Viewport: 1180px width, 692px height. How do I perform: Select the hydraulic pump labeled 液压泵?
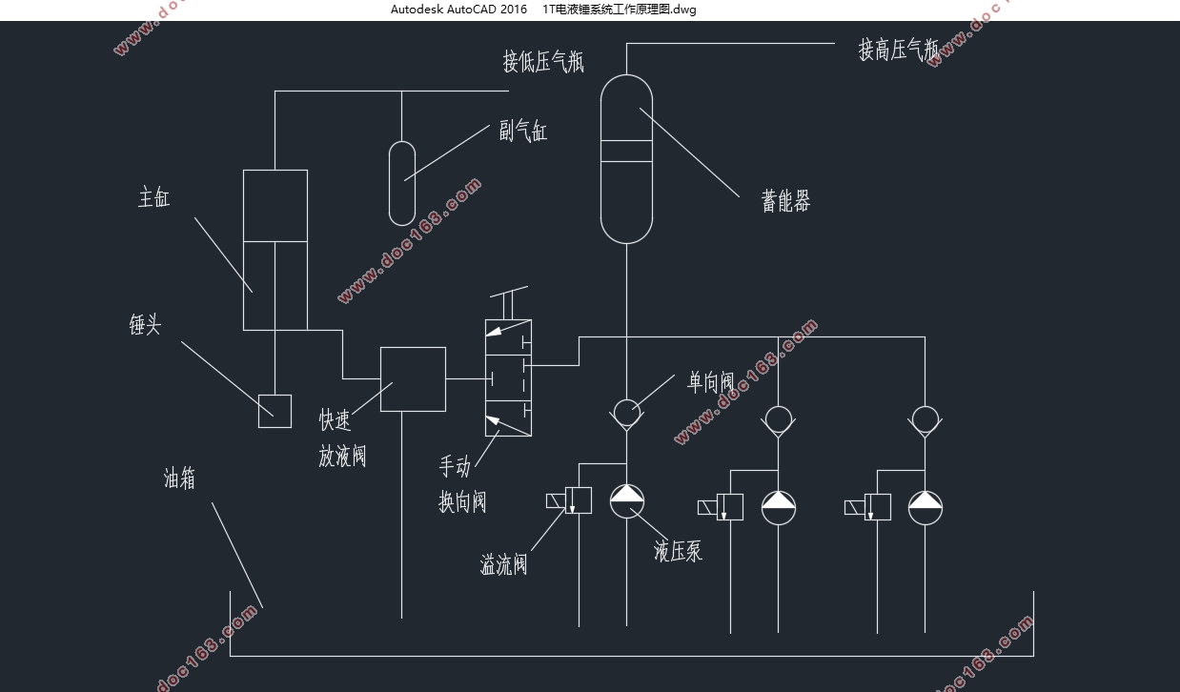pyautogui.click(x=626, y=500)
